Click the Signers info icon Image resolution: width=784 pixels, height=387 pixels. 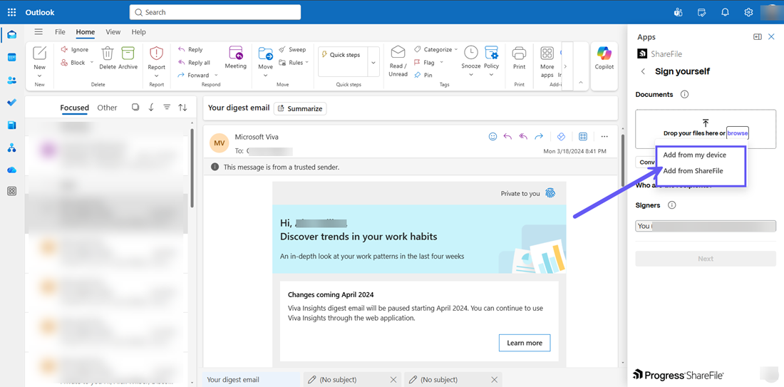point(672,205)
